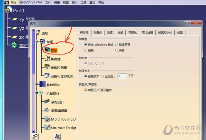Image resolution: width=206 pixels, height=140 pixels.
Task: Switch to the 层过滤器 tab
Action: point(147,32)
